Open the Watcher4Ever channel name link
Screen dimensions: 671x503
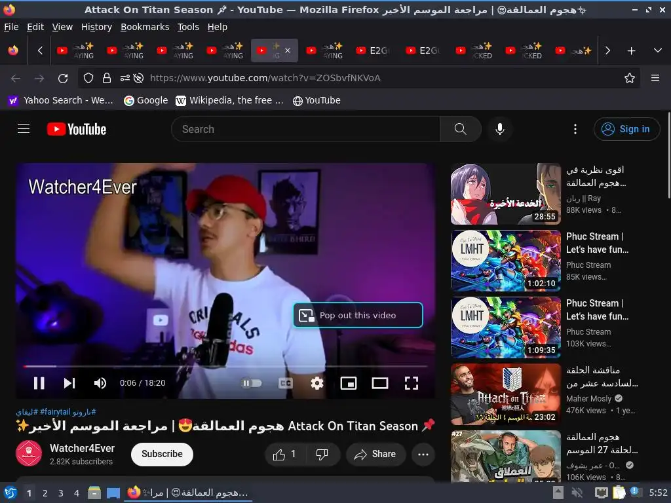coord(82,448)
